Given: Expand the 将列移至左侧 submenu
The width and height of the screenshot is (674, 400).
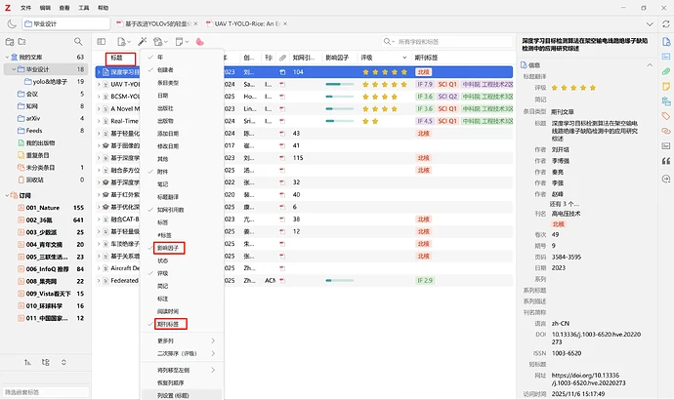Looking at the screenshot, I should point(182,370).
